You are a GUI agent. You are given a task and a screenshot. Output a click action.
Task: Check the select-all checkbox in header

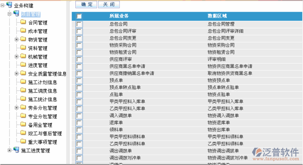(79, 16)
